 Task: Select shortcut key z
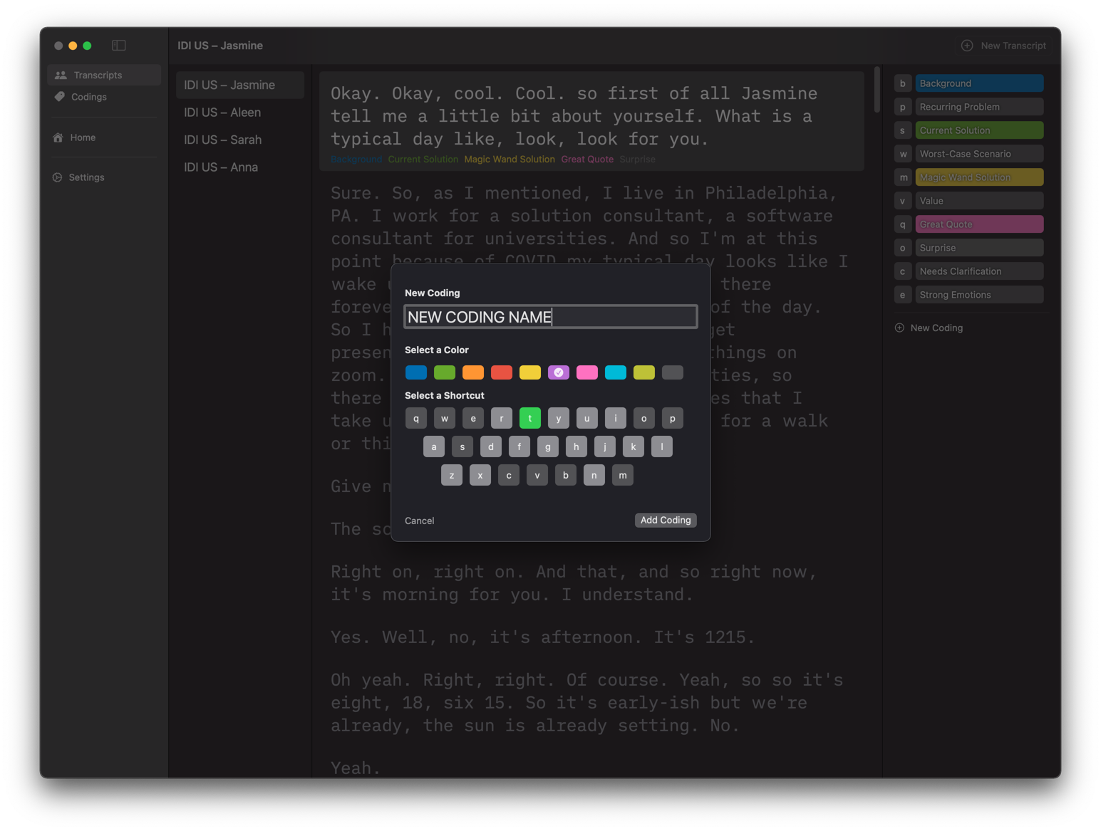click(452, 475)
